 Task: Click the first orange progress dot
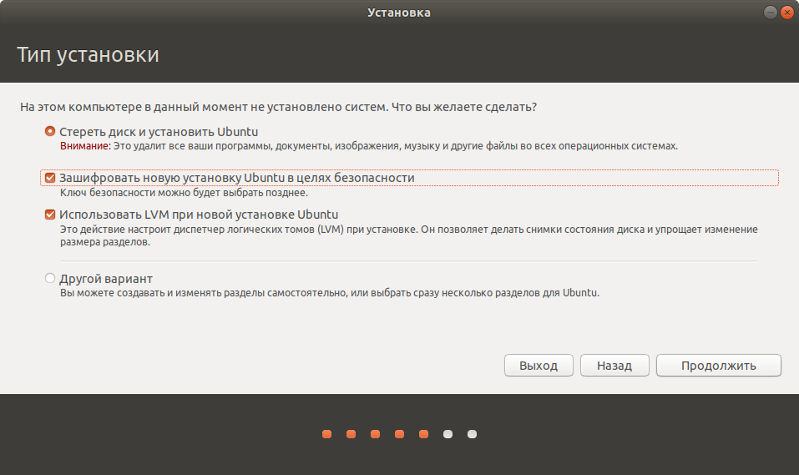tap(327, 434)
